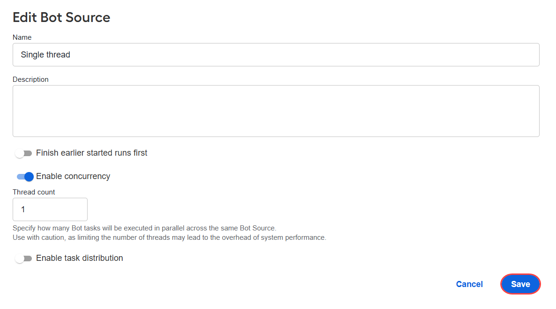Click the Save button

pos(520,284)
